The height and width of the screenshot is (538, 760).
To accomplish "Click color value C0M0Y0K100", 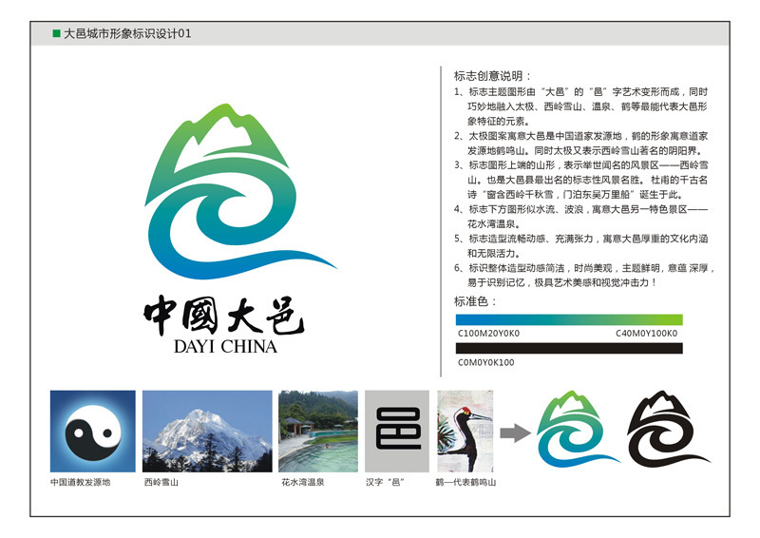I will pyautogui.click(x=485, y=362).
